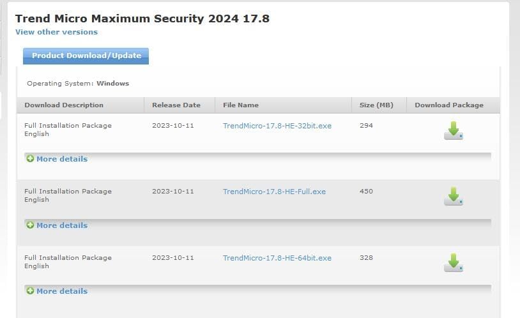Select the 328 size value

[366, 257]
